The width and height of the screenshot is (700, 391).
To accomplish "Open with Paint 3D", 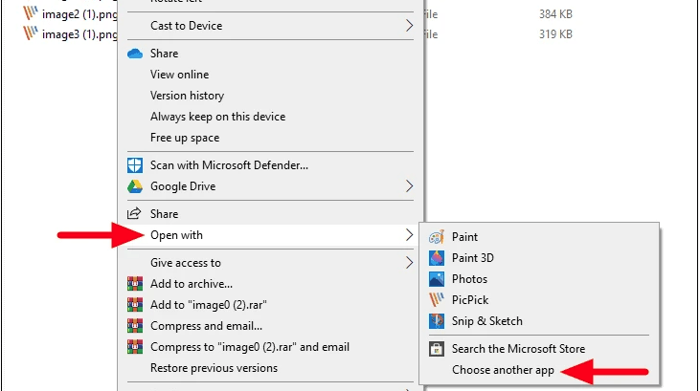I will tap(539, 258).
